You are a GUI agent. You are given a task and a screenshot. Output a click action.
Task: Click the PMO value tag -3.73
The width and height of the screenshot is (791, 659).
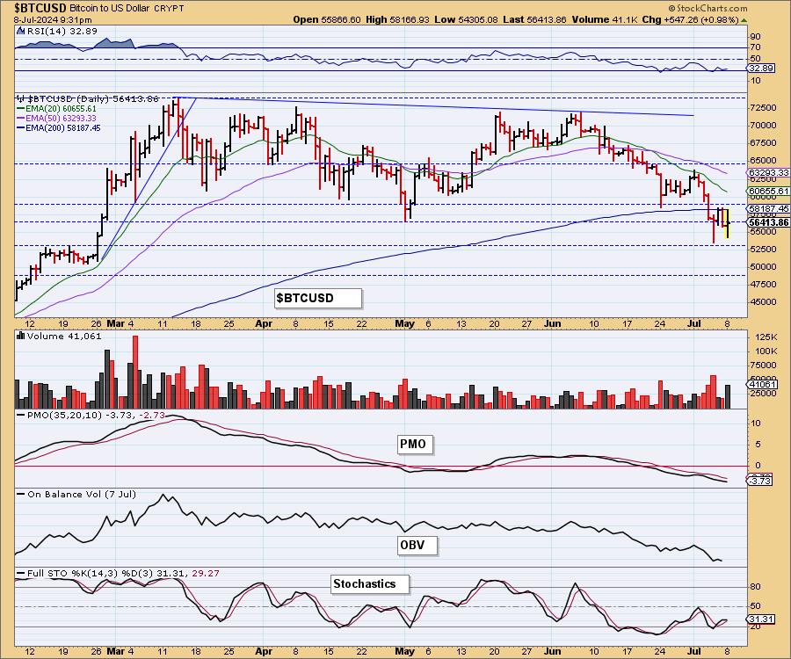[759, 481]
